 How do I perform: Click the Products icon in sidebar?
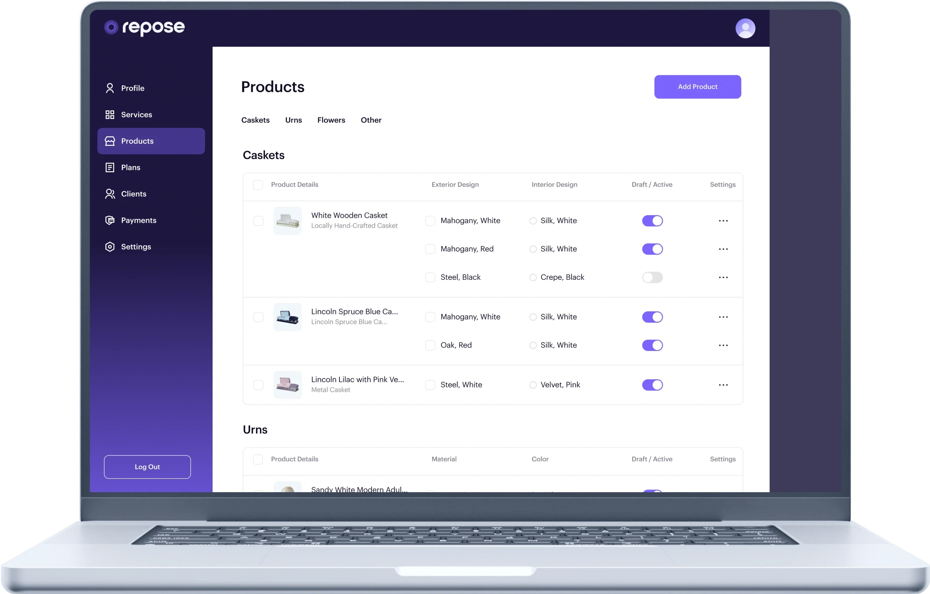pyautogui.click(x=110, y=140)
